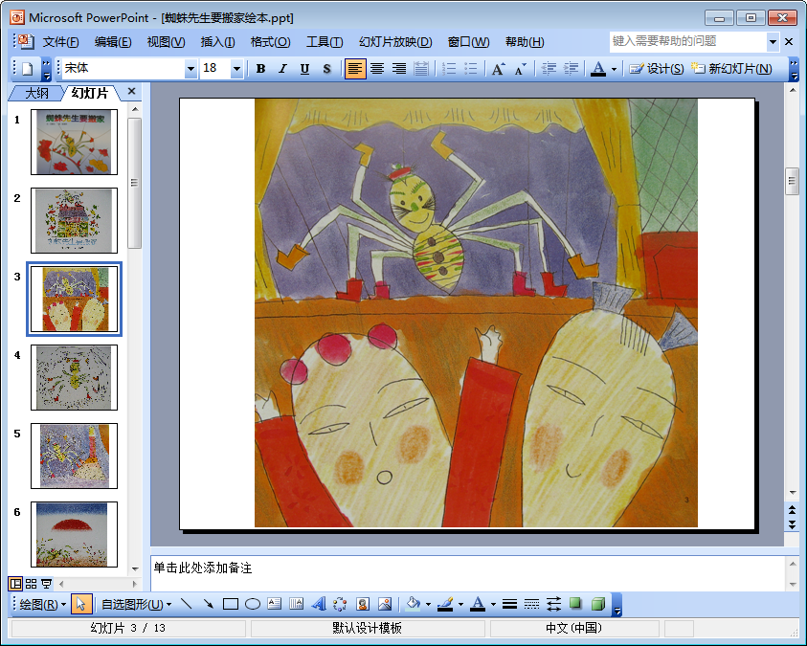The height and width of the screenshot is (646, 807).
Task: Close the slides thumbnail pane
Action: (131, 92)
